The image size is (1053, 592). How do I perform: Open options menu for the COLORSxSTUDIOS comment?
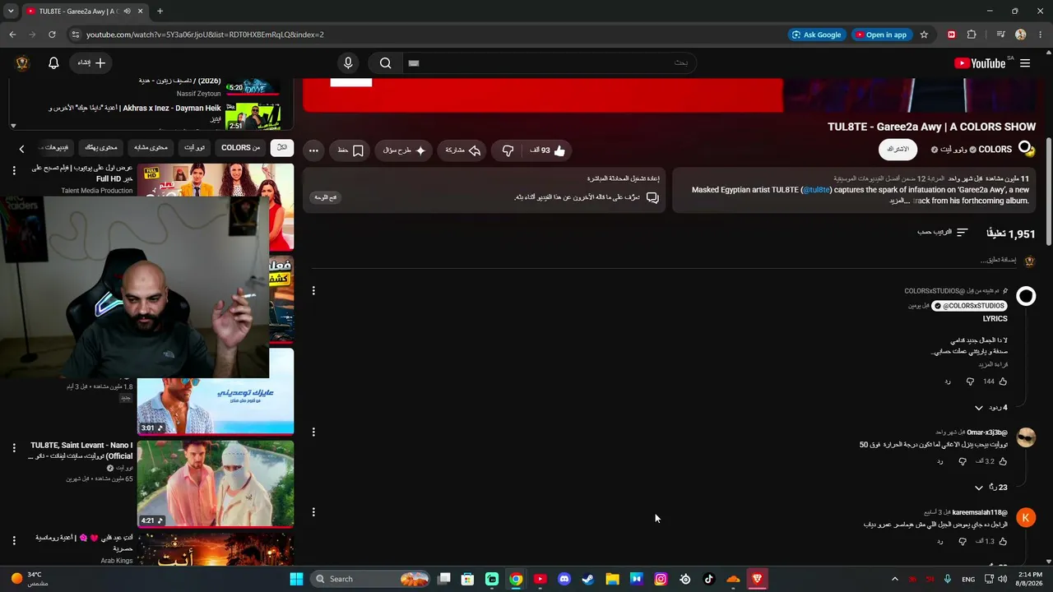tap(313, 290)
